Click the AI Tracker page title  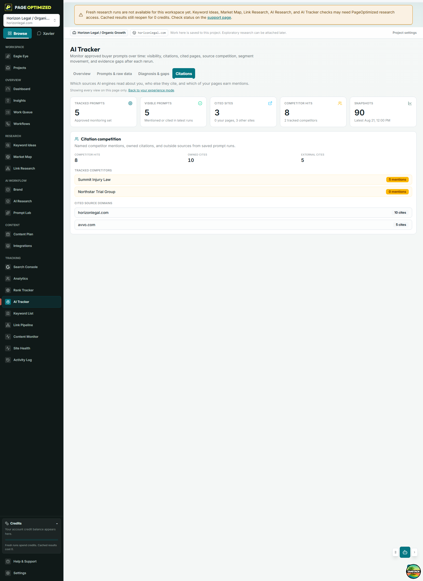pyautogui.click(x=85, y=49)
